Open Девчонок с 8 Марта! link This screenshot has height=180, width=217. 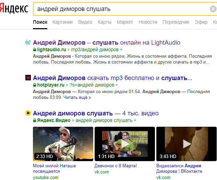[116, 166]
